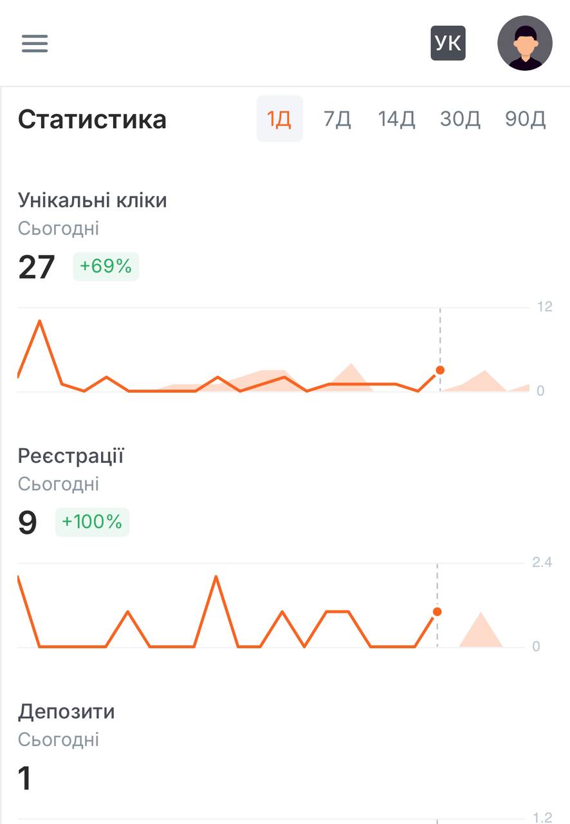Click the current point on Реєстрації chart

(437, 612)
